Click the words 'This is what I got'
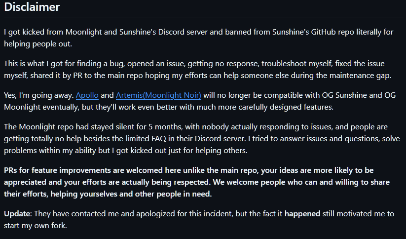406x239 pixels. [x=39, y=64]
